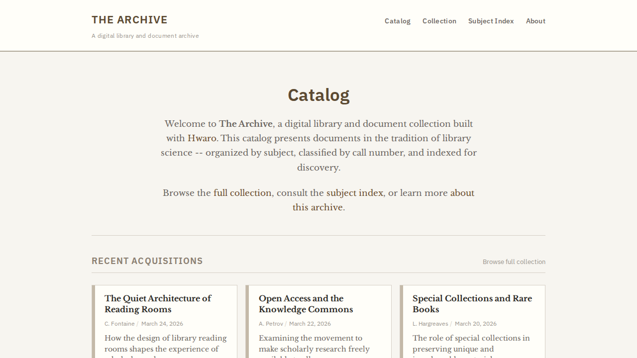Viewport: 637px width, 358px height.
Task: Click the Browse full collection link
Action: pyautogui.click(x=514, y=262)
